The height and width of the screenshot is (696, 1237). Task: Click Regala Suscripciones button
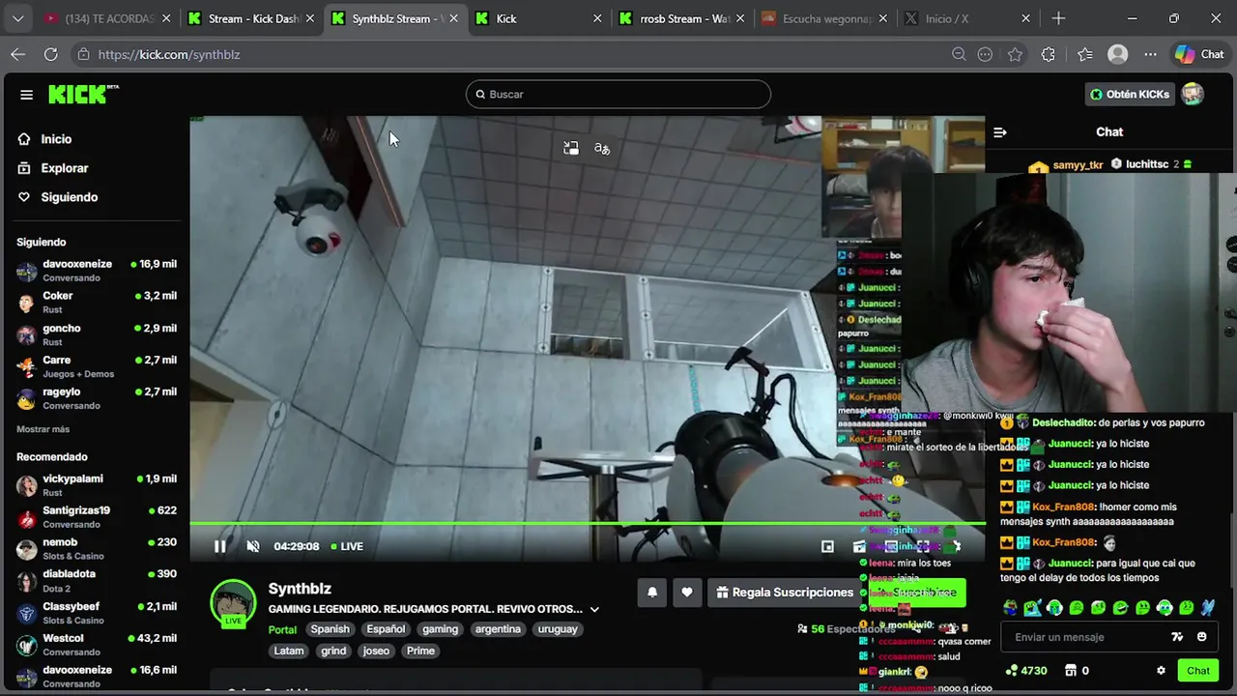click(785, 593)
